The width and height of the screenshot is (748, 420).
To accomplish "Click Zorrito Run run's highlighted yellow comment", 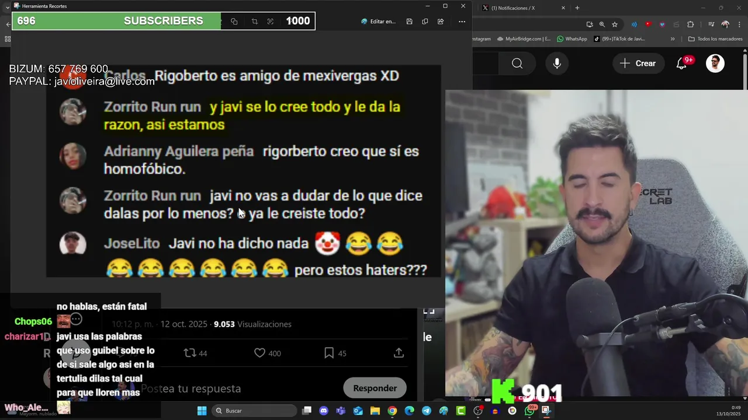I will tap(252, 116).
